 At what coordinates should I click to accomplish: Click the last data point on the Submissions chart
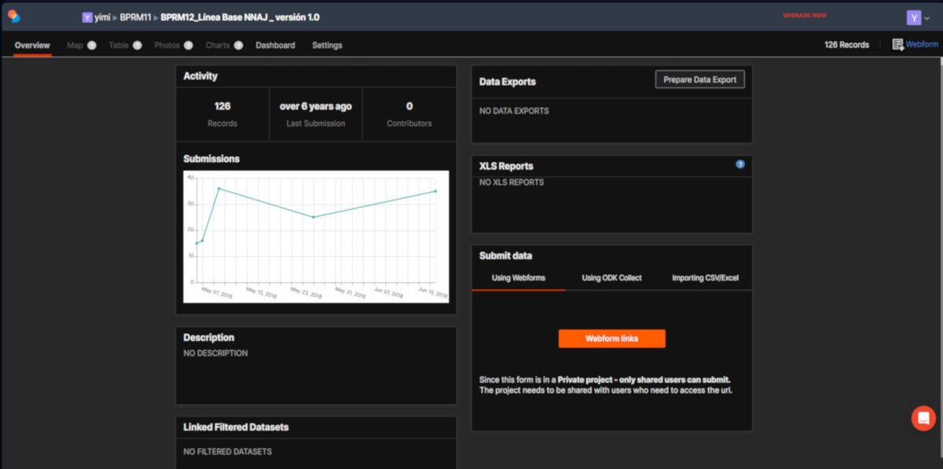click(x=435, y=191)
